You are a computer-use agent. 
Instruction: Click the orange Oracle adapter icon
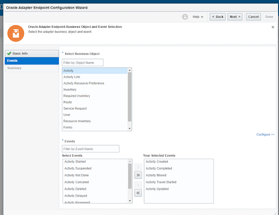(16, 34)
